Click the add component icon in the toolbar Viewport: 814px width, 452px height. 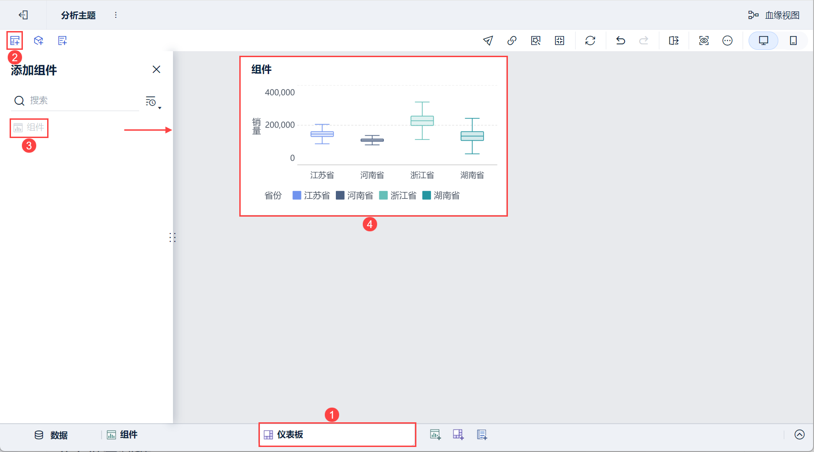(15, 41)
